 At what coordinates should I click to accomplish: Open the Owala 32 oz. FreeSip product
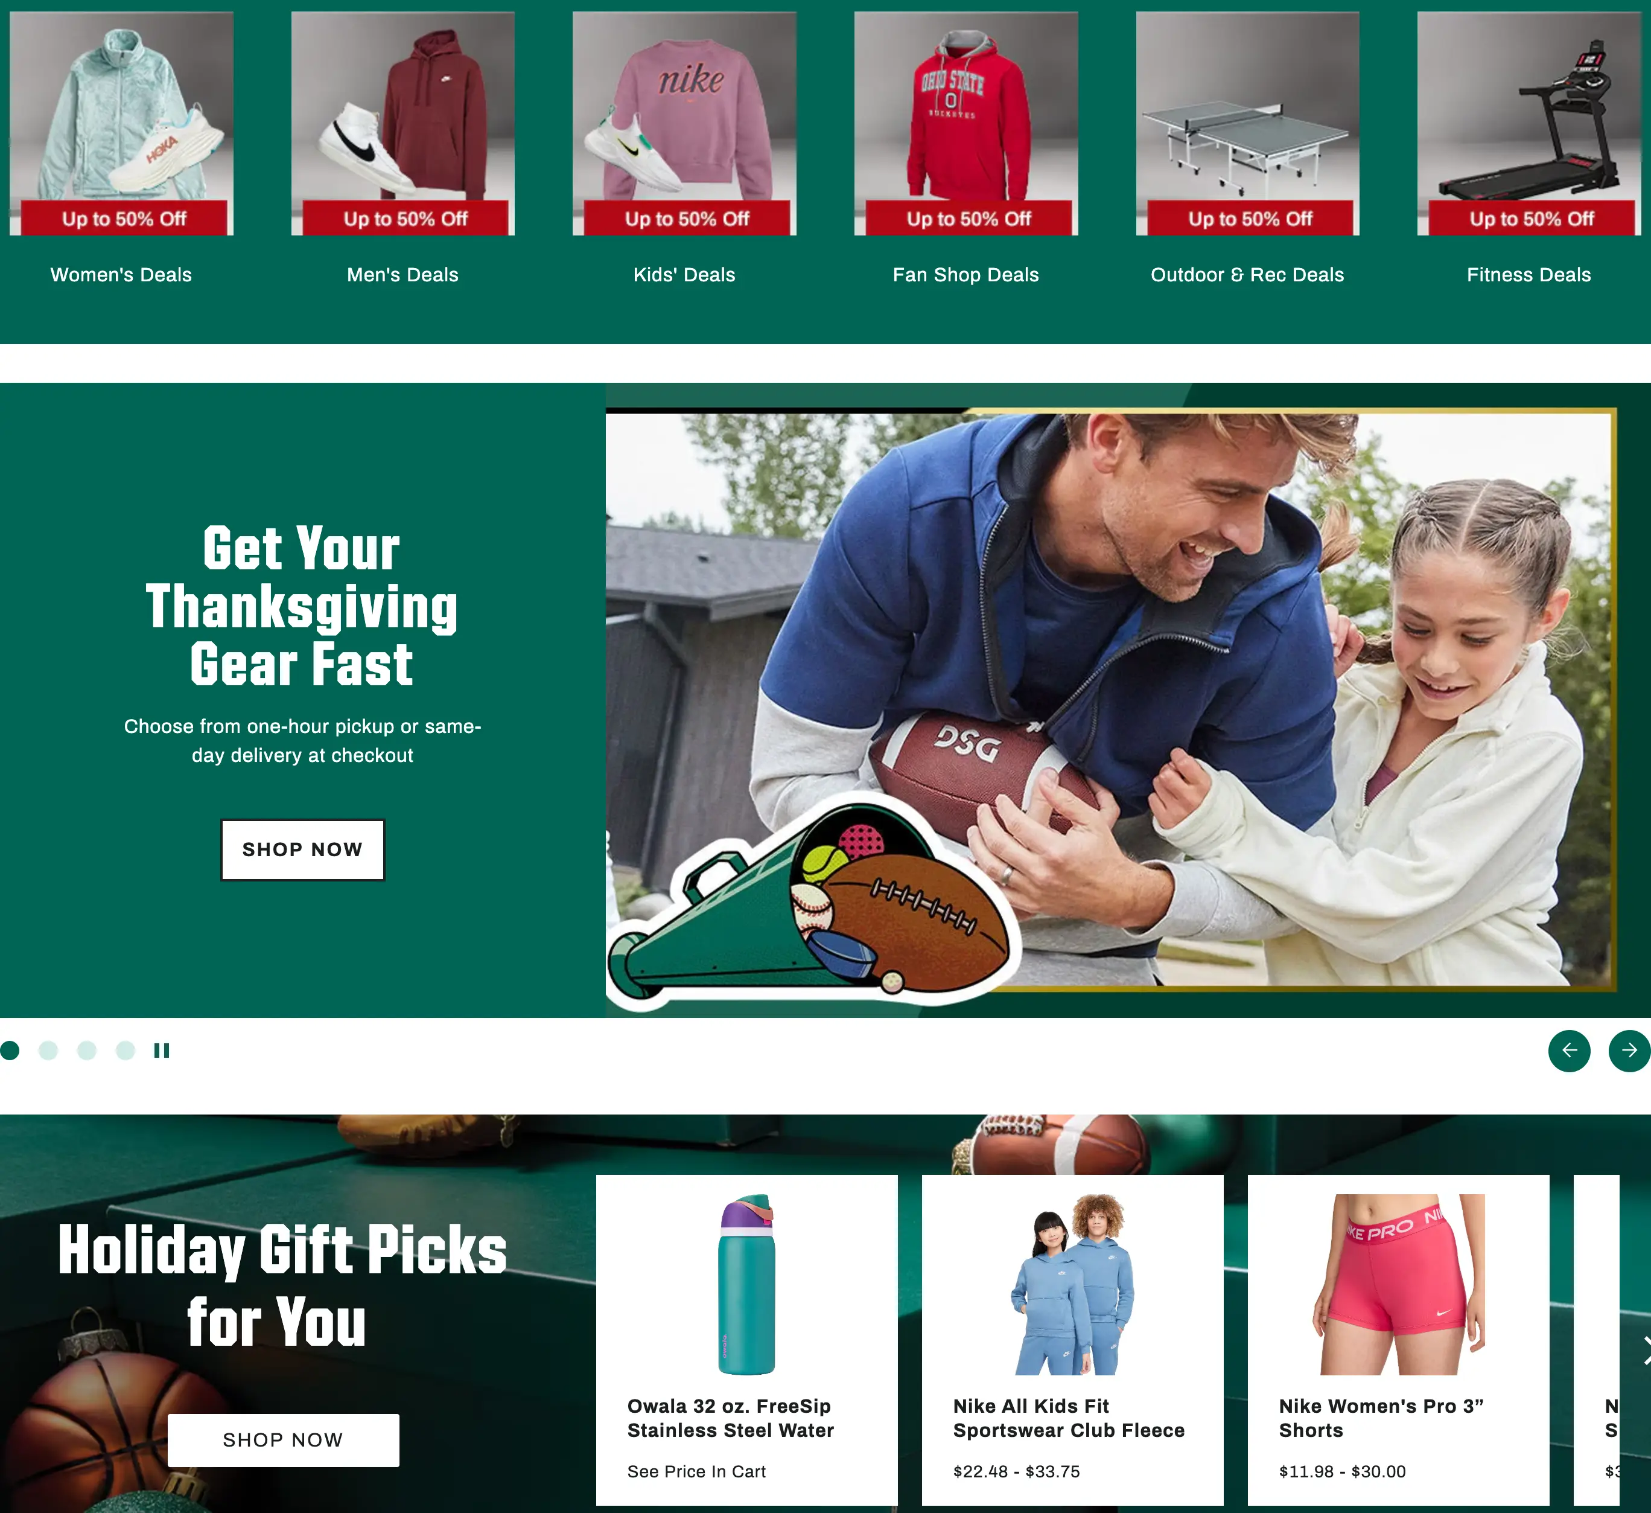click(x=747, y=1340)
